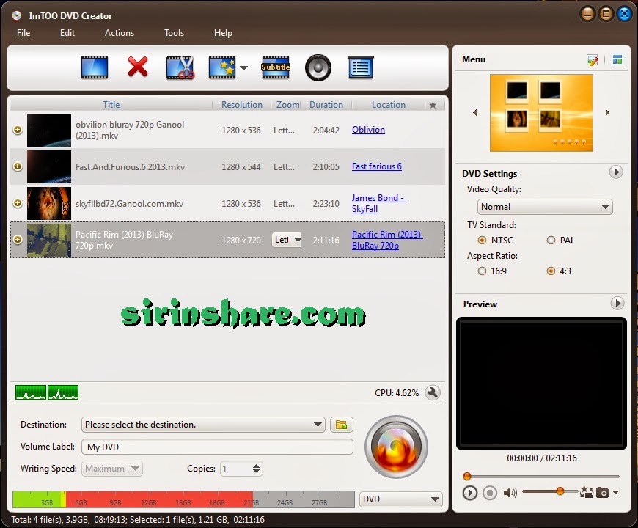Open the Edit menu
Viewport: 638px width, 528px height.
pyautogui.click(x=67, y=33)
